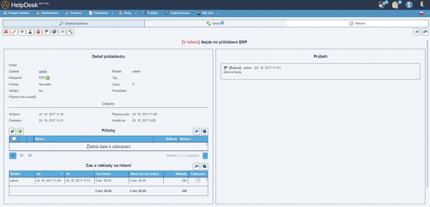430x207 pixels.
Task: Click the pencil edit request icon
Action: click(x=14, y=32)
